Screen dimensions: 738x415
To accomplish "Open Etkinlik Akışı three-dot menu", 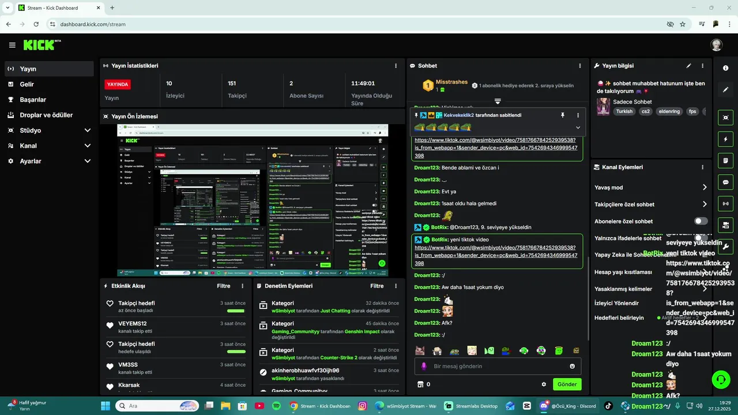I will (x=242, y=286).
